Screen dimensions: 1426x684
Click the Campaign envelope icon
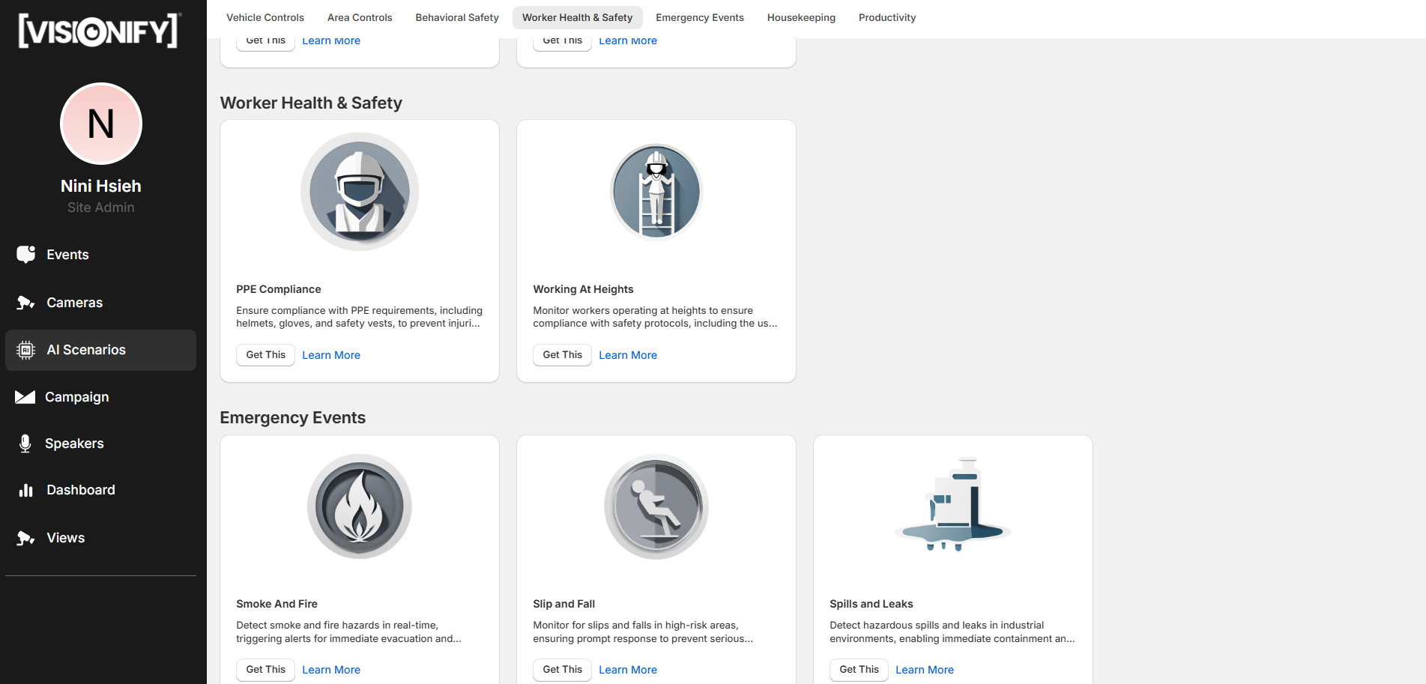pos(25,397)
